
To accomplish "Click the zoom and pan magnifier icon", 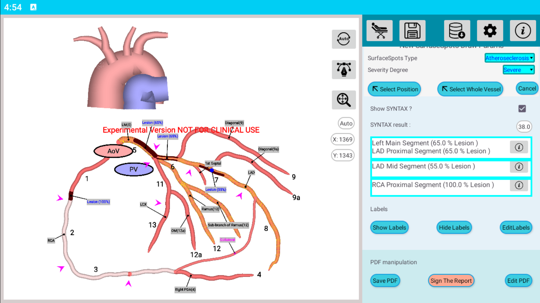I will [x=344, y=100].
